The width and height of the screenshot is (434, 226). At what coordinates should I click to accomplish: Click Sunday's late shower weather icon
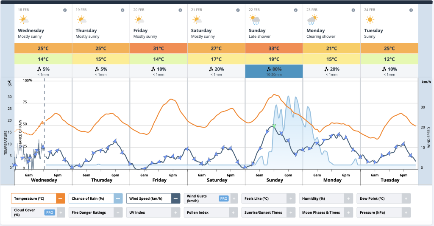255,20
